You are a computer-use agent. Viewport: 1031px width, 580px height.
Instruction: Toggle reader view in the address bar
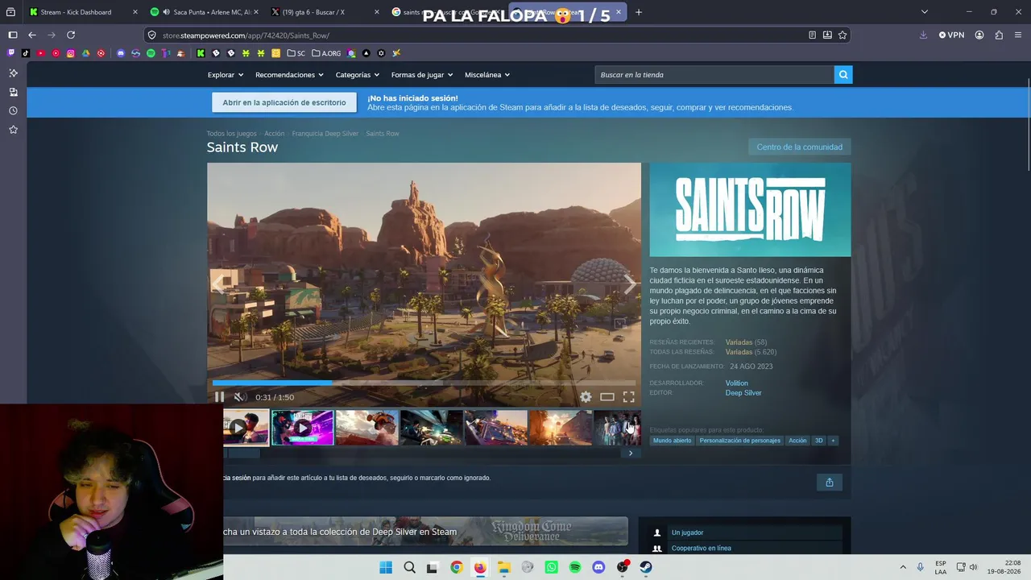[x=812, y=35]
